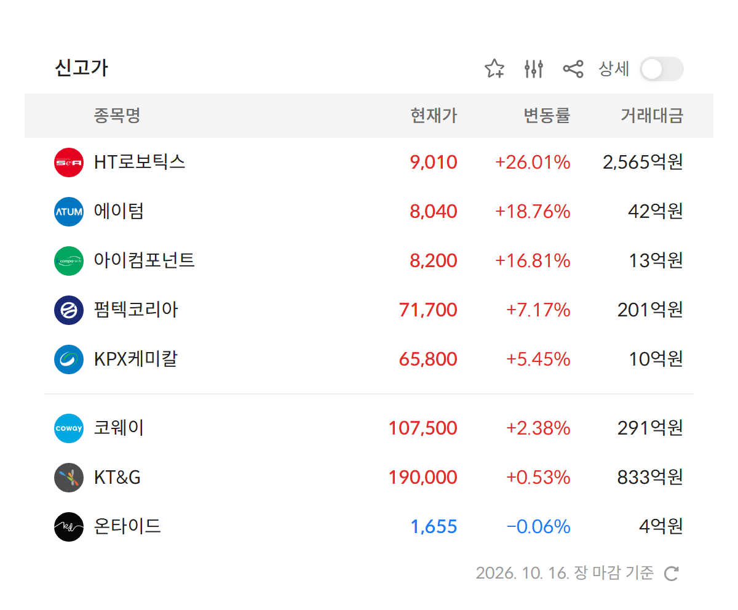This screenshot has width=738, height=610.
Task: Click the Coway logo icon
Action: click(69, 428)
